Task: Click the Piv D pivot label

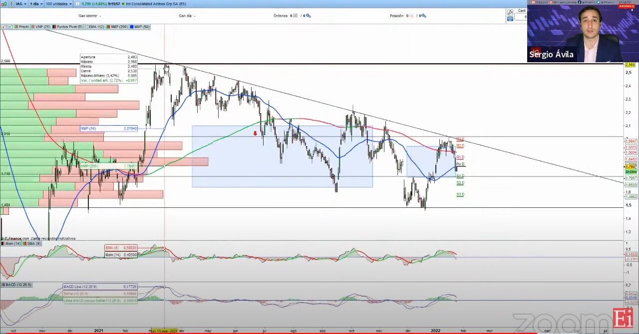Action: coord(460,164)
